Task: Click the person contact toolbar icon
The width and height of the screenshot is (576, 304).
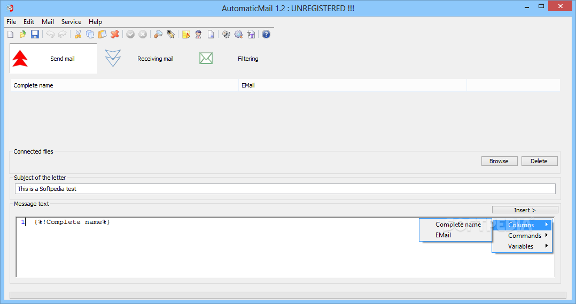Action: 198,35
